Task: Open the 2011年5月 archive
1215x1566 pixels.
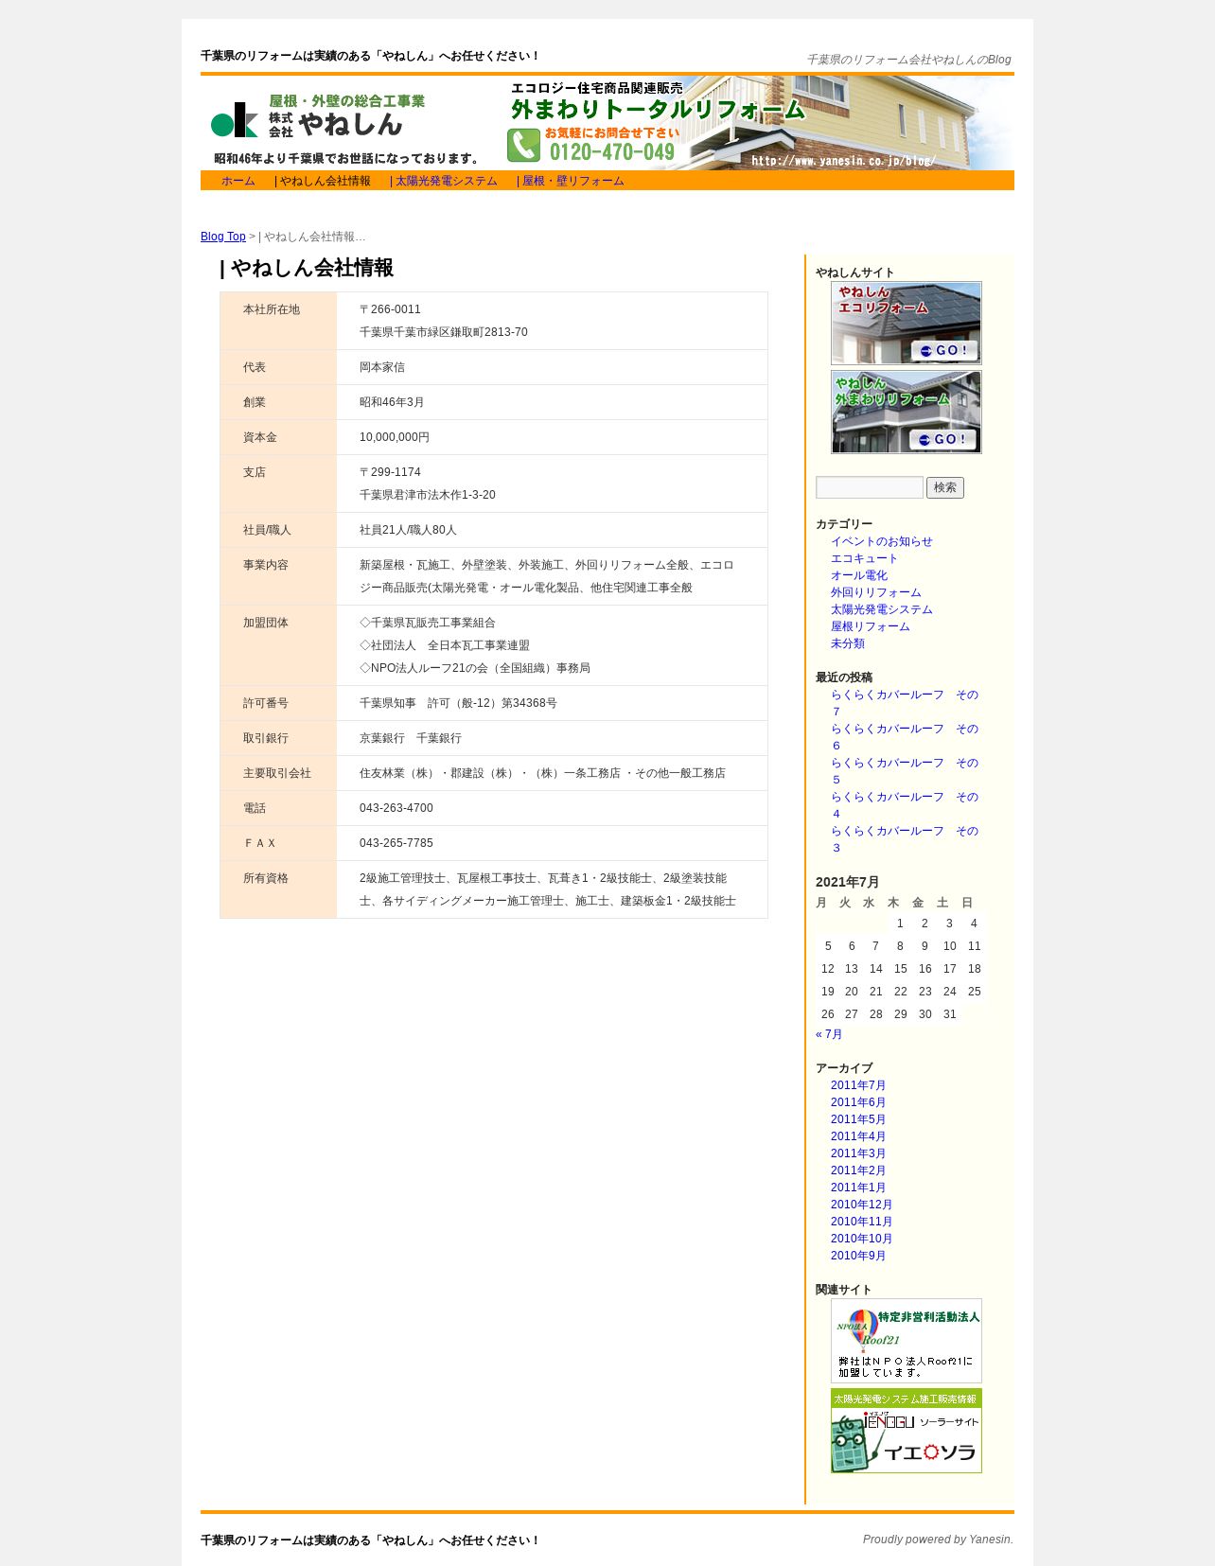Action: 858,1119
